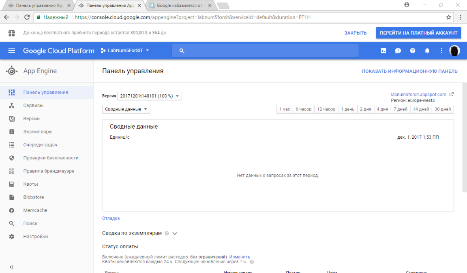Activate Cloud Shell terminal icon
Viewport: 467px width, 273px height.
click(383, 51)
